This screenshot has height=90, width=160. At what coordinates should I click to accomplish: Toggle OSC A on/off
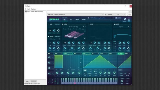point(63,24)
